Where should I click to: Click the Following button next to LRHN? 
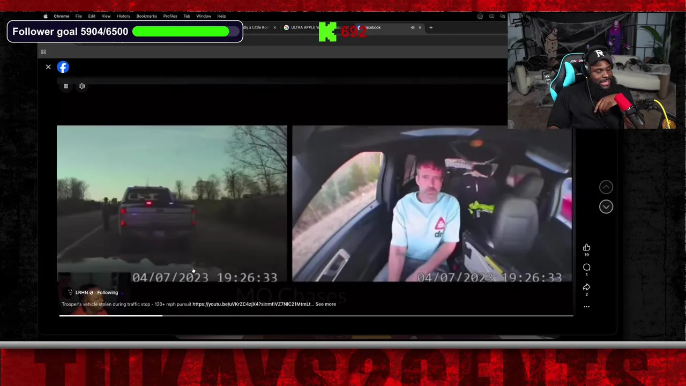point(107,293)
